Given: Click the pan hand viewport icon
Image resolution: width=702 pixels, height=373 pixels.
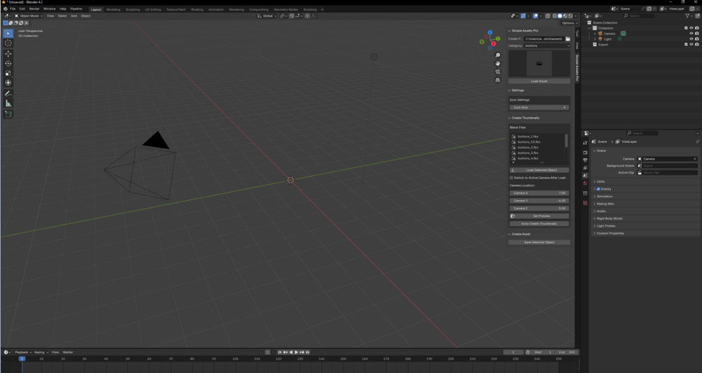Looking at the screenshot, I should 497,63.
